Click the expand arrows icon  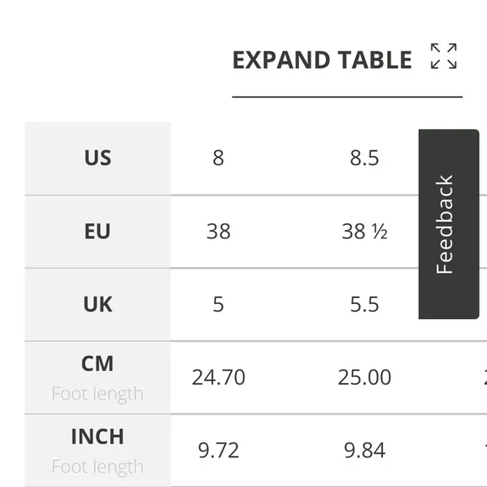click(x=443, y=56)
